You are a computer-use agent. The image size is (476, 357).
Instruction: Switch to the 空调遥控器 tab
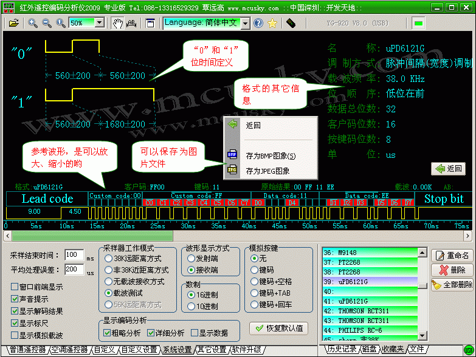(x=69, y=350)
